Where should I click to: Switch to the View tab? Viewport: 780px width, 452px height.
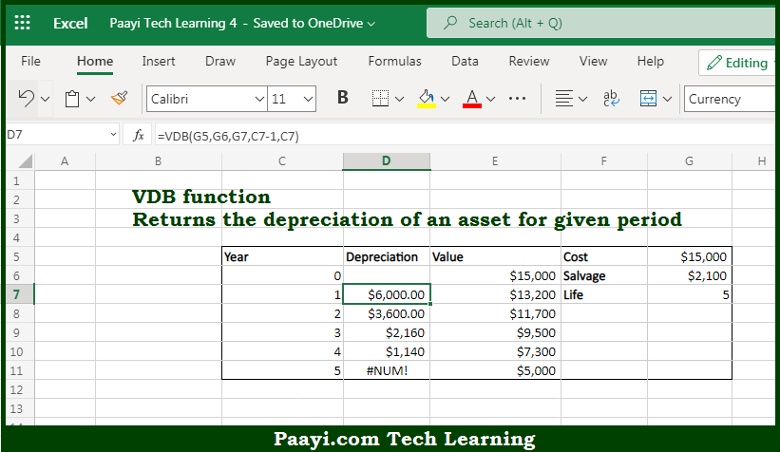pos(593,61)
